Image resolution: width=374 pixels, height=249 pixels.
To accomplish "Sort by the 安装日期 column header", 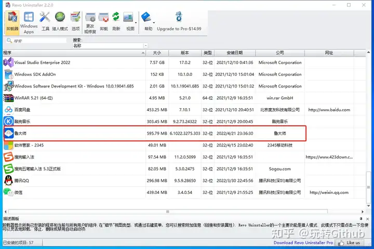I will (x=235, y=53).
